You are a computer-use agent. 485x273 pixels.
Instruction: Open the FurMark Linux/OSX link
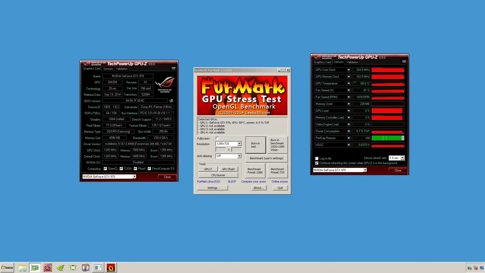(x=209, y=181)
